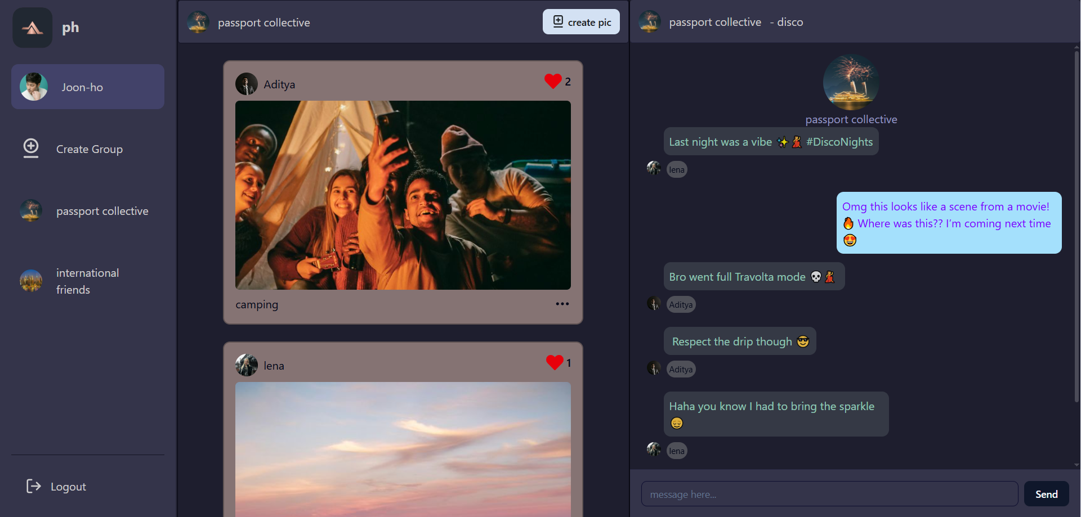Click lena name tag under first message

click(677, 169)
